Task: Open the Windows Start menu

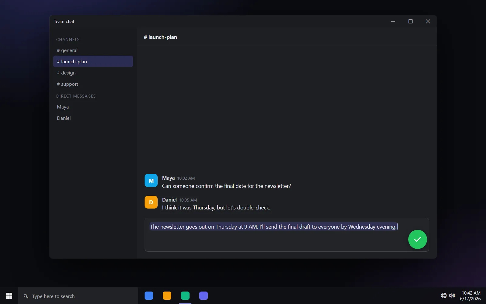Action: pos(9,296)
